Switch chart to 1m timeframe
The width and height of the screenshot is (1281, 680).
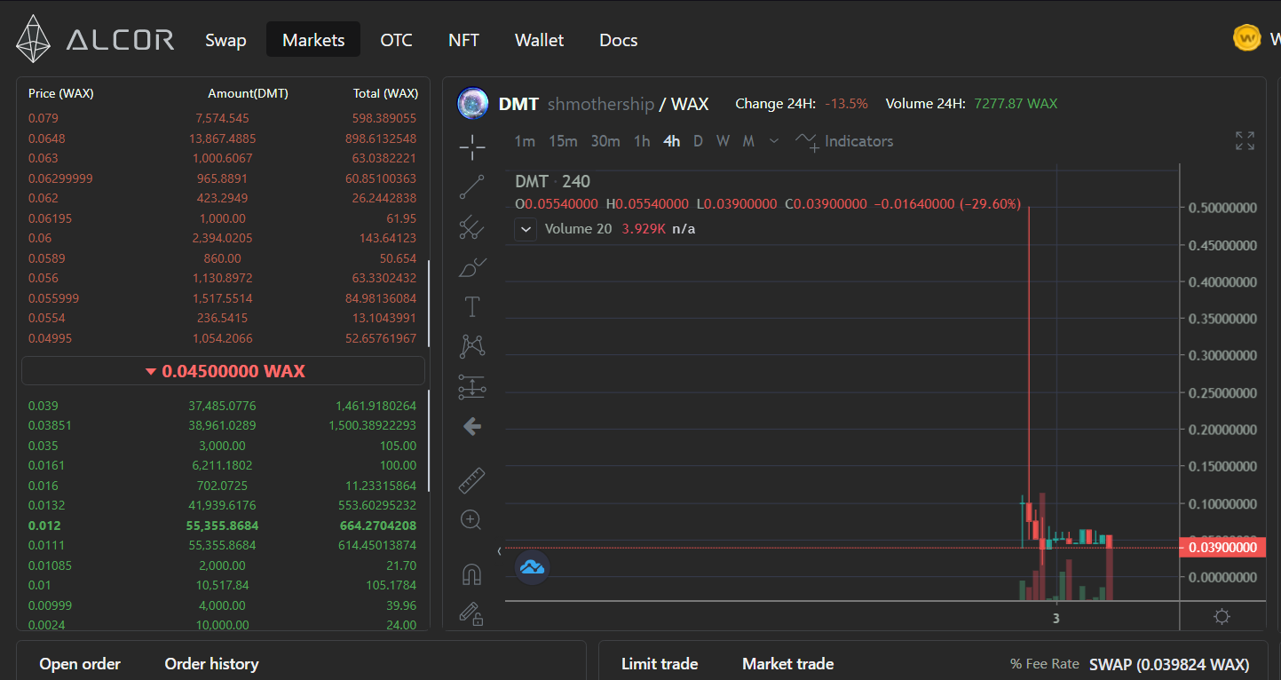point(525,141)
